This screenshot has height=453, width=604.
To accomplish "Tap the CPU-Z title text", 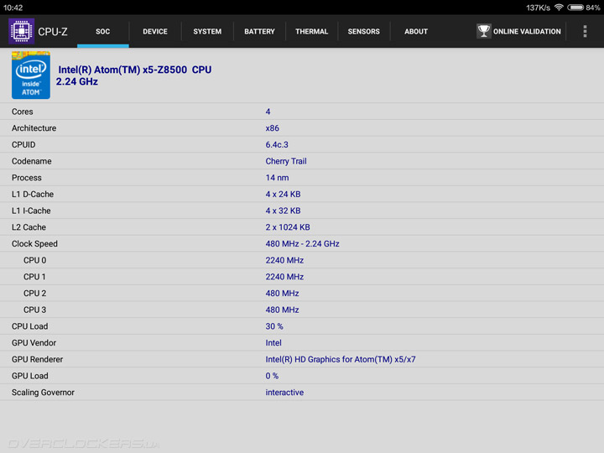I will [x=53, y=32].
